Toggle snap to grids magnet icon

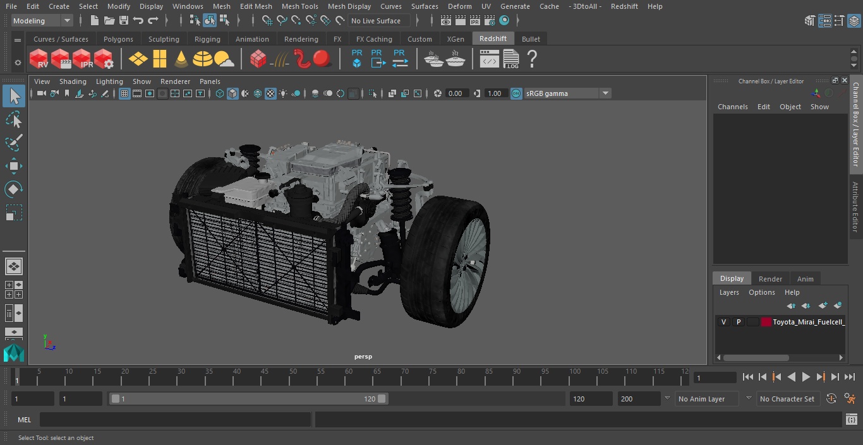click(267, 21)
